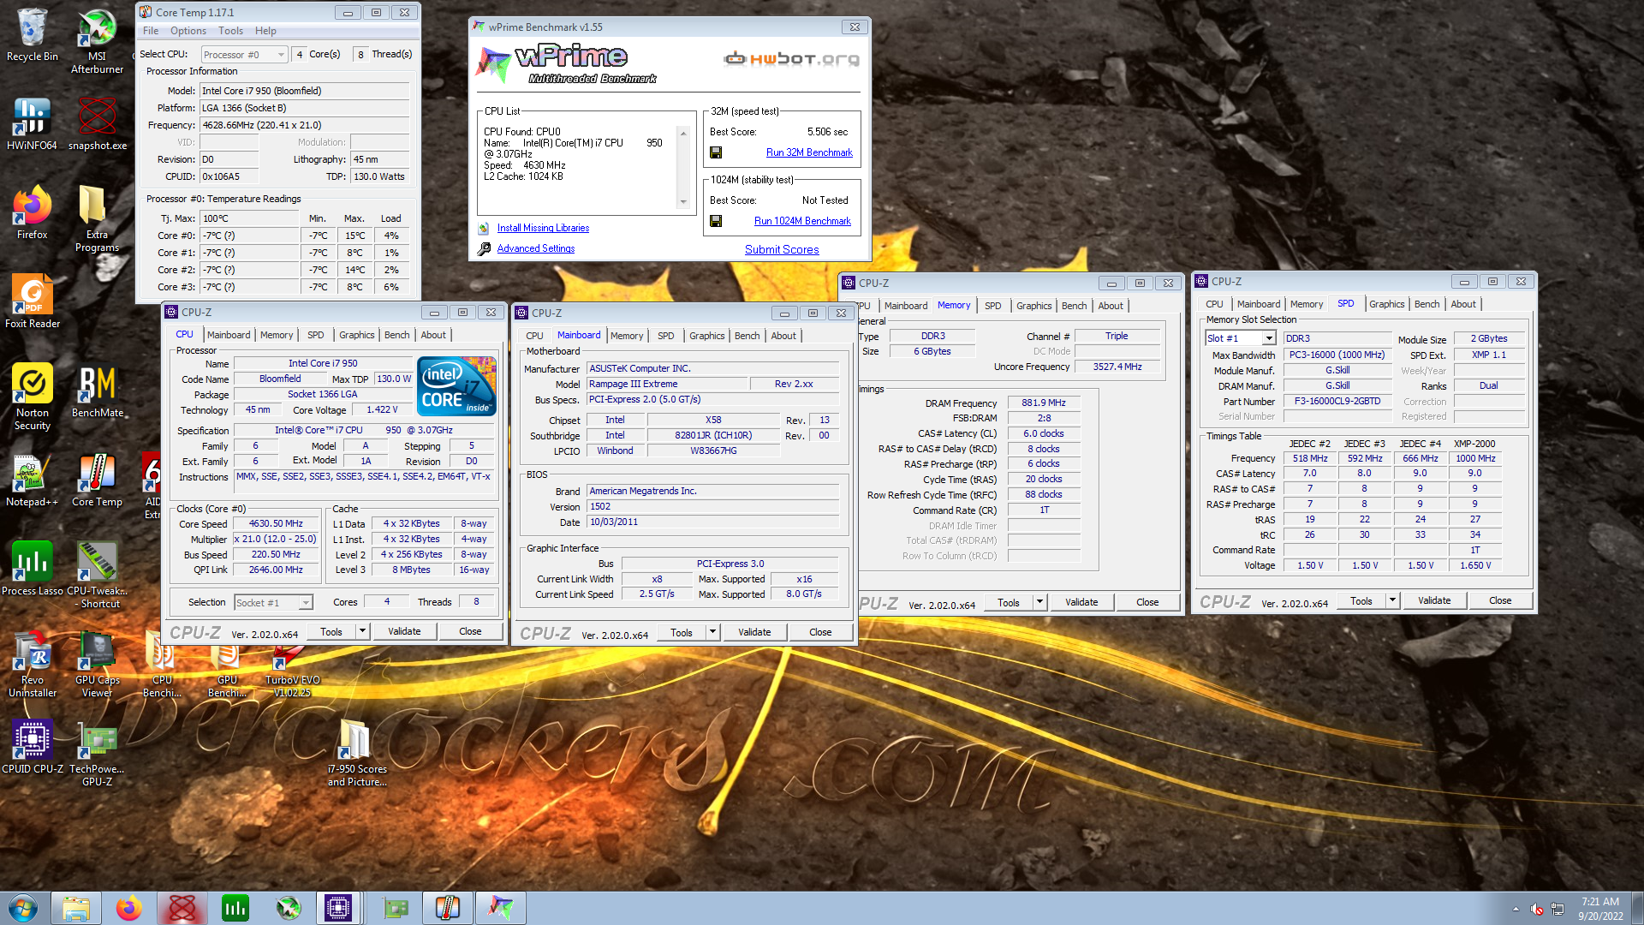Click the wPrime CPU List scrollbar down arrow
The image size is (1644, 925).
coord(683,202)
